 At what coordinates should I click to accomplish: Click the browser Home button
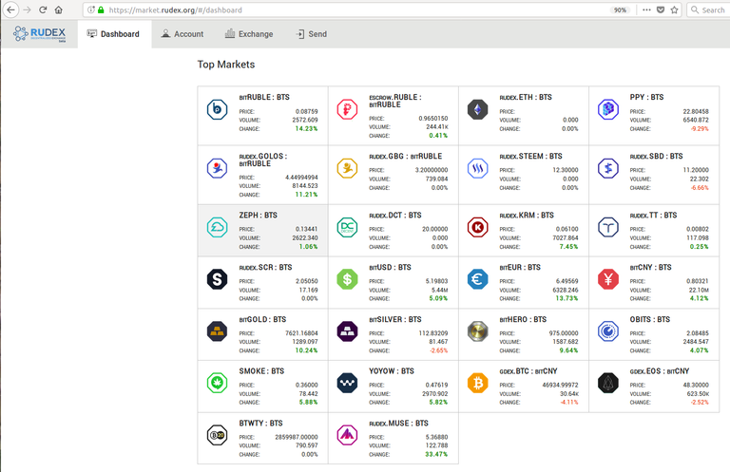pyautogui.click(x=59, y=9)
